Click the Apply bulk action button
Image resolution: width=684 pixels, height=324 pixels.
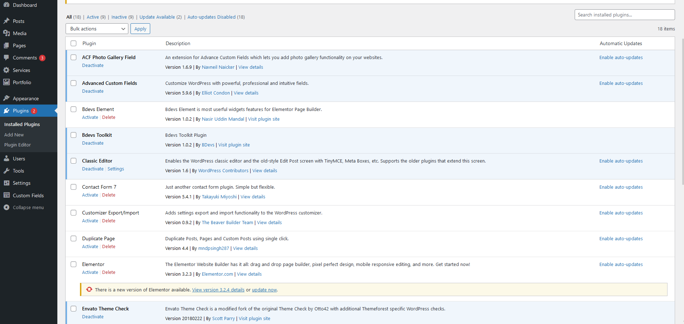tap(140, 29)
